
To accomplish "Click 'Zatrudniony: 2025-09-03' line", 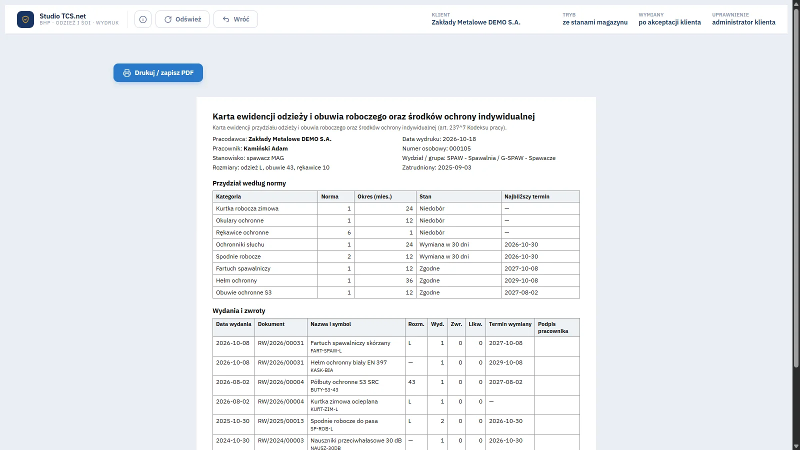I will (436, 167).
